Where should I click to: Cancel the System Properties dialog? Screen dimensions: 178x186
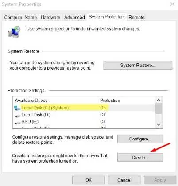tap(124, 180)
